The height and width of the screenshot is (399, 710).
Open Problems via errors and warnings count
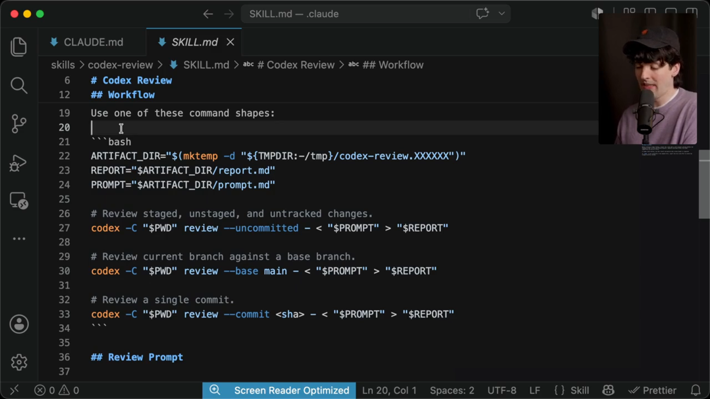pos(56,390)
